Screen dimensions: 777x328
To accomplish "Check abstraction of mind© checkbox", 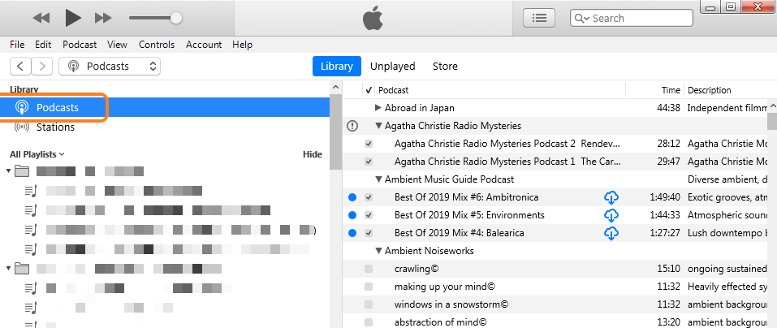I will tap(368, 322).
